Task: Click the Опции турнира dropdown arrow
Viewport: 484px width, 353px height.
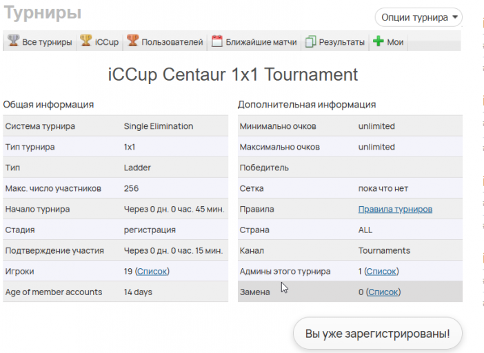Action: (x=455, y=17)
